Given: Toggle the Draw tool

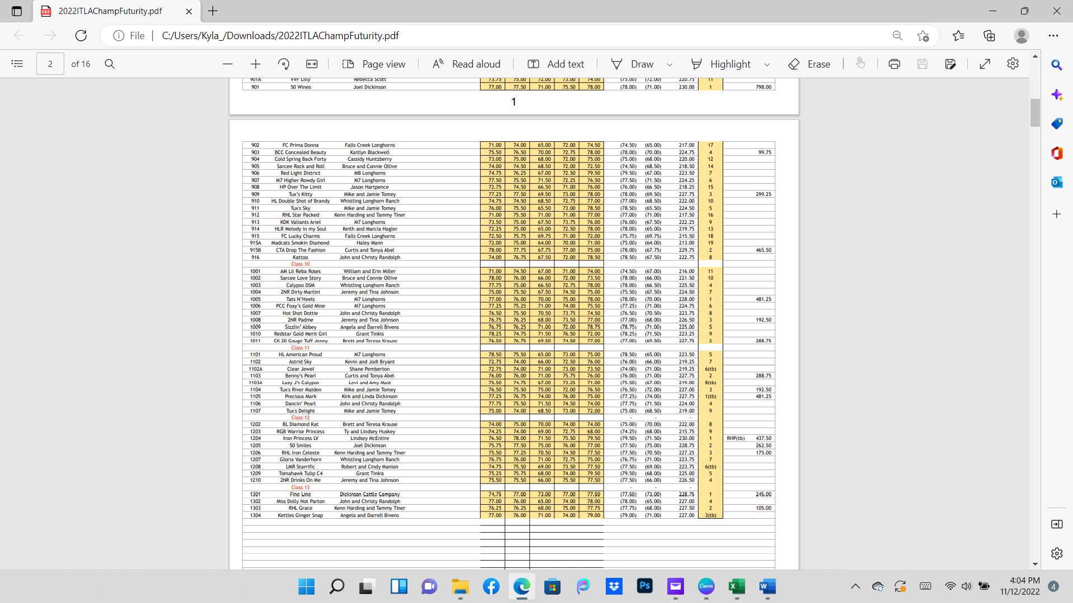Looking at the screenshot, I should point(632,64).
